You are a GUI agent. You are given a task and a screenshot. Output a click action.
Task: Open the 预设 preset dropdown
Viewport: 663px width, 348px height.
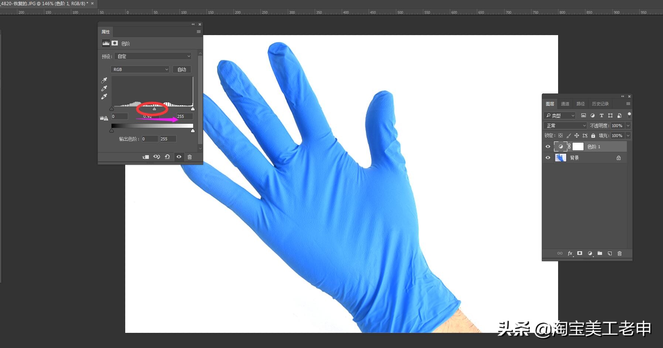click(153, 57)
